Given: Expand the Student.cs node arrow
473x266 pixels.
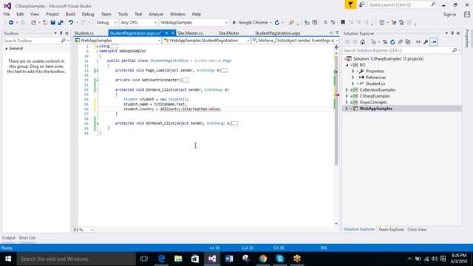Looking at the screenshot, I should click(353, 83).
